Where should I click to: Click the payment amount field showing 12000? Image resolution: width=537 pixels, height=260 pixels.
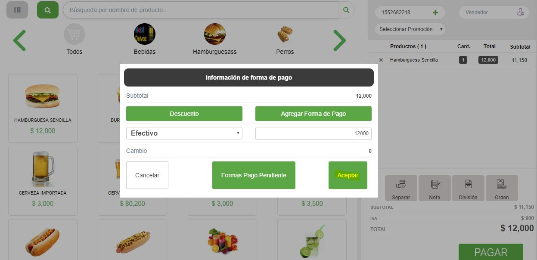click(314, 133)
